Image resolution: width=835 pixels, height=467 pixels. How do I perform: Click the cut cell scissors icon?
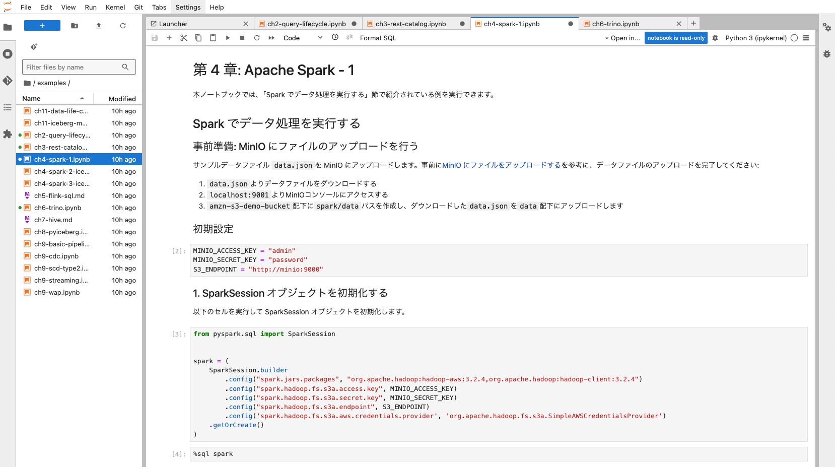pyautogui.click(x=184, y=38)
